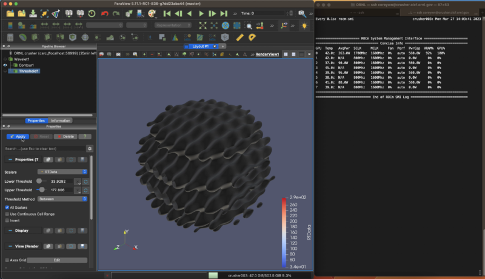Image resolution: width=485 pixels, height=279 pixels.
Task: Click the Delete button
Action: pos(64,137)
